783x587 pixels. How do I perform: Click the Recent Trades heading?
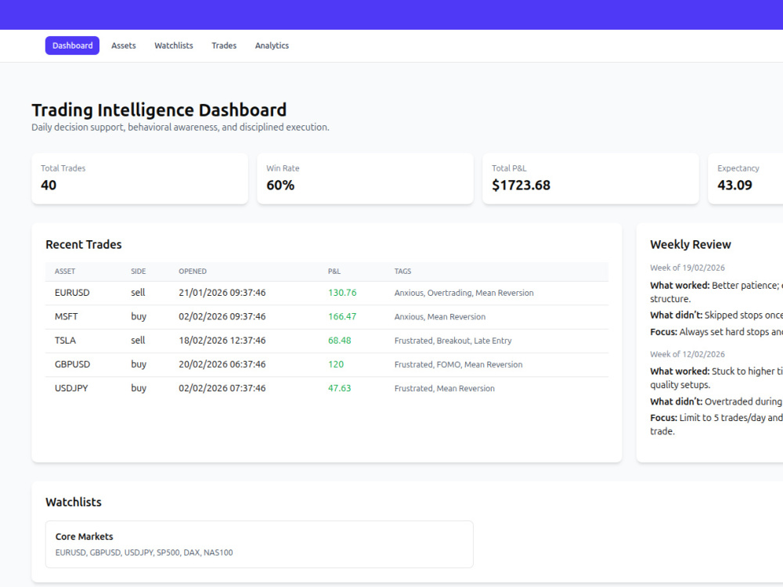(x=84, y=244)
